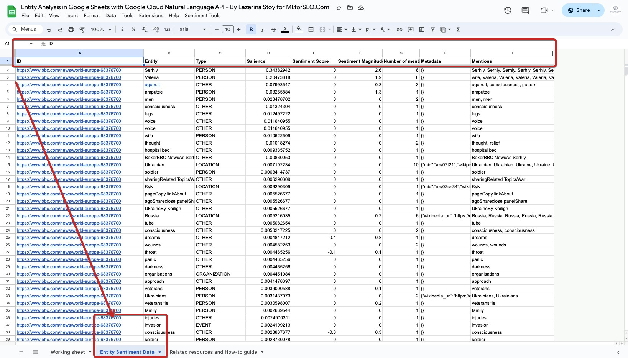Create a filter

[433, 30]
